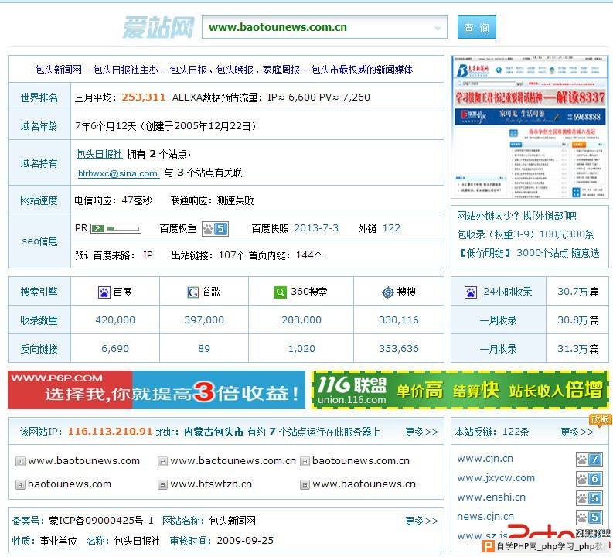Open www.btswtzb.cn site link
Viewport: 613px width, 557px height.
coord(211,484)
